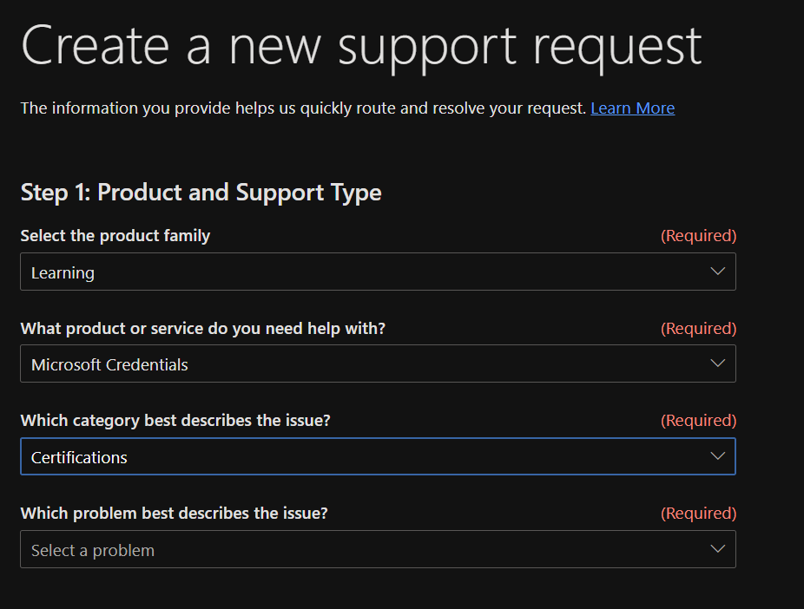Click the 'Which problem best describes' label
The width and height of the screenshot is (804, 609).
[174, 514]
